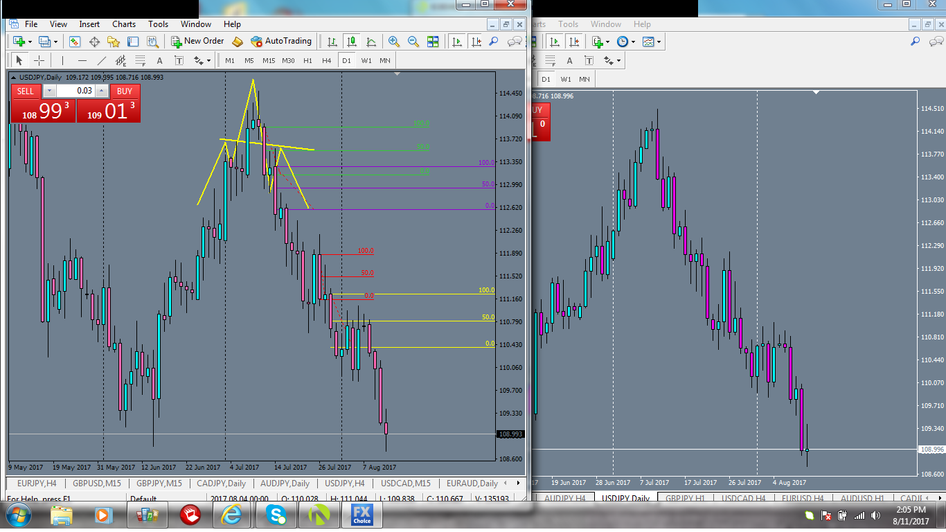Click the New Order button
This screenshot has height=532, width=946.
197,42
